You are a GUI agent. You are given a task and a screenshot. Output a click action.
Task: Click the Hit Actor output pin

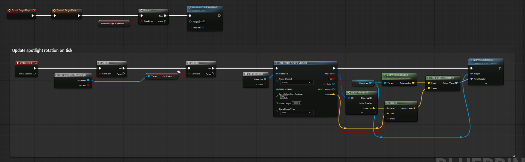[333, 84]
